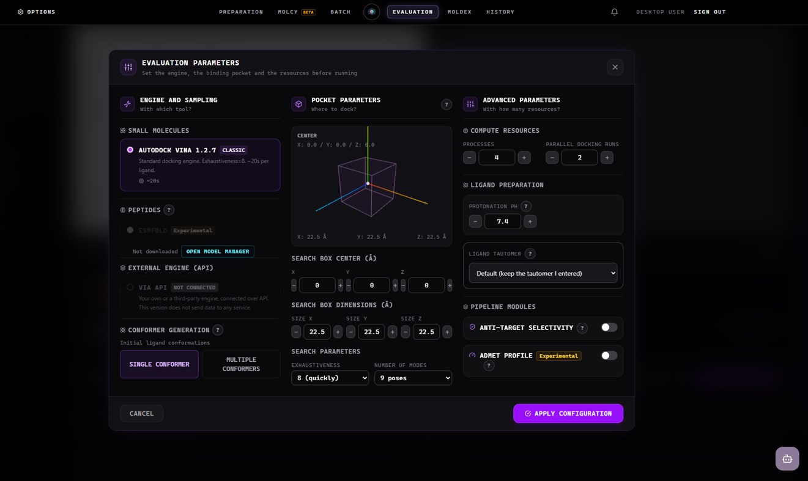808x481 pixels.
Task: Open the notifications bell icon
Action: tap(615, 12)
